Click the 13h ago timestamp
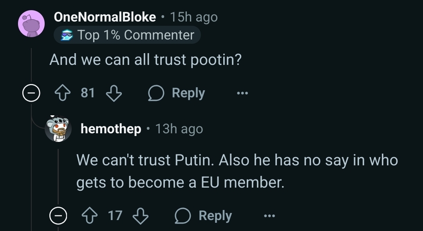Viewport: 423px width, 231px height. pyautogui.click(x=179, y=129)
